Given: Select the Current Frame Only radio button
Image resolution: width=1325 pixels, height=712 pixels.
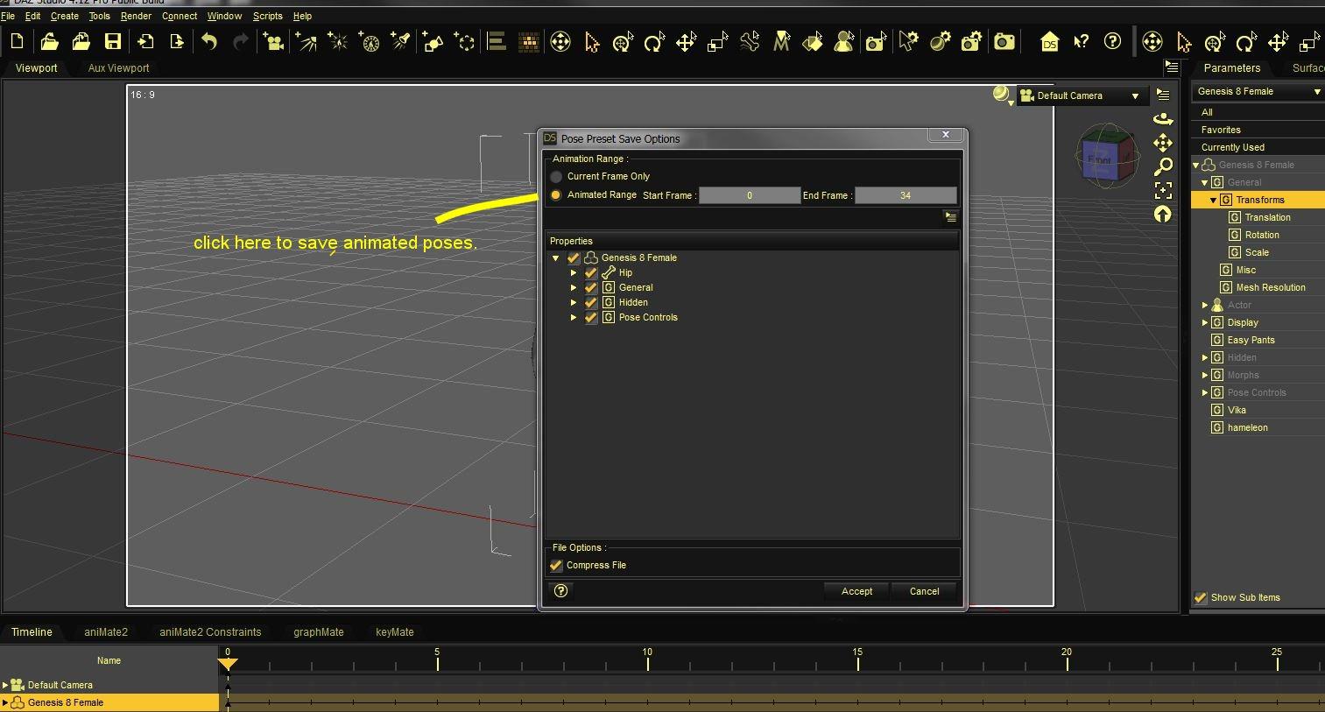Looking at the screenshot, I should click(x=556, y=177).
